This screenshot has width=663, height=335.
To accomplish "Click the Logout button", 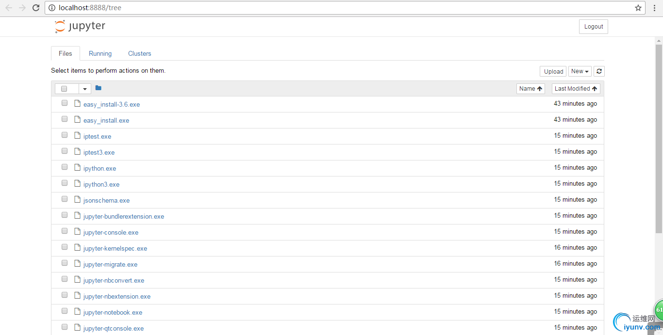I will pos(594,27).
